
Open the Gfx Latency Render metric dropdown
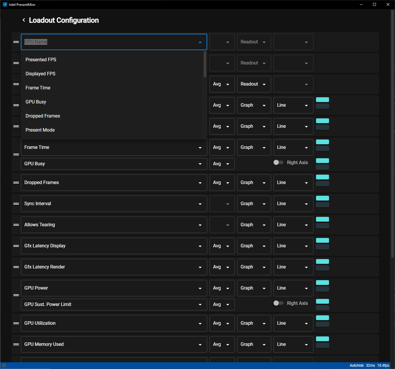point(114,267)
